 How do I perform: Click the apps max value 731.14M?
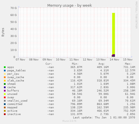click(x=129, y=67)
